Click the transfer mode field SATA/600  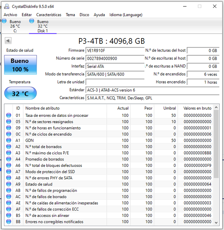(115, 74)
